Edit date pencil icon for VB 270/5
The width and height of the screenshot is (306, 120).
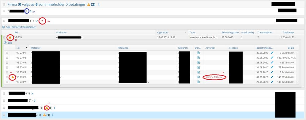272,72
